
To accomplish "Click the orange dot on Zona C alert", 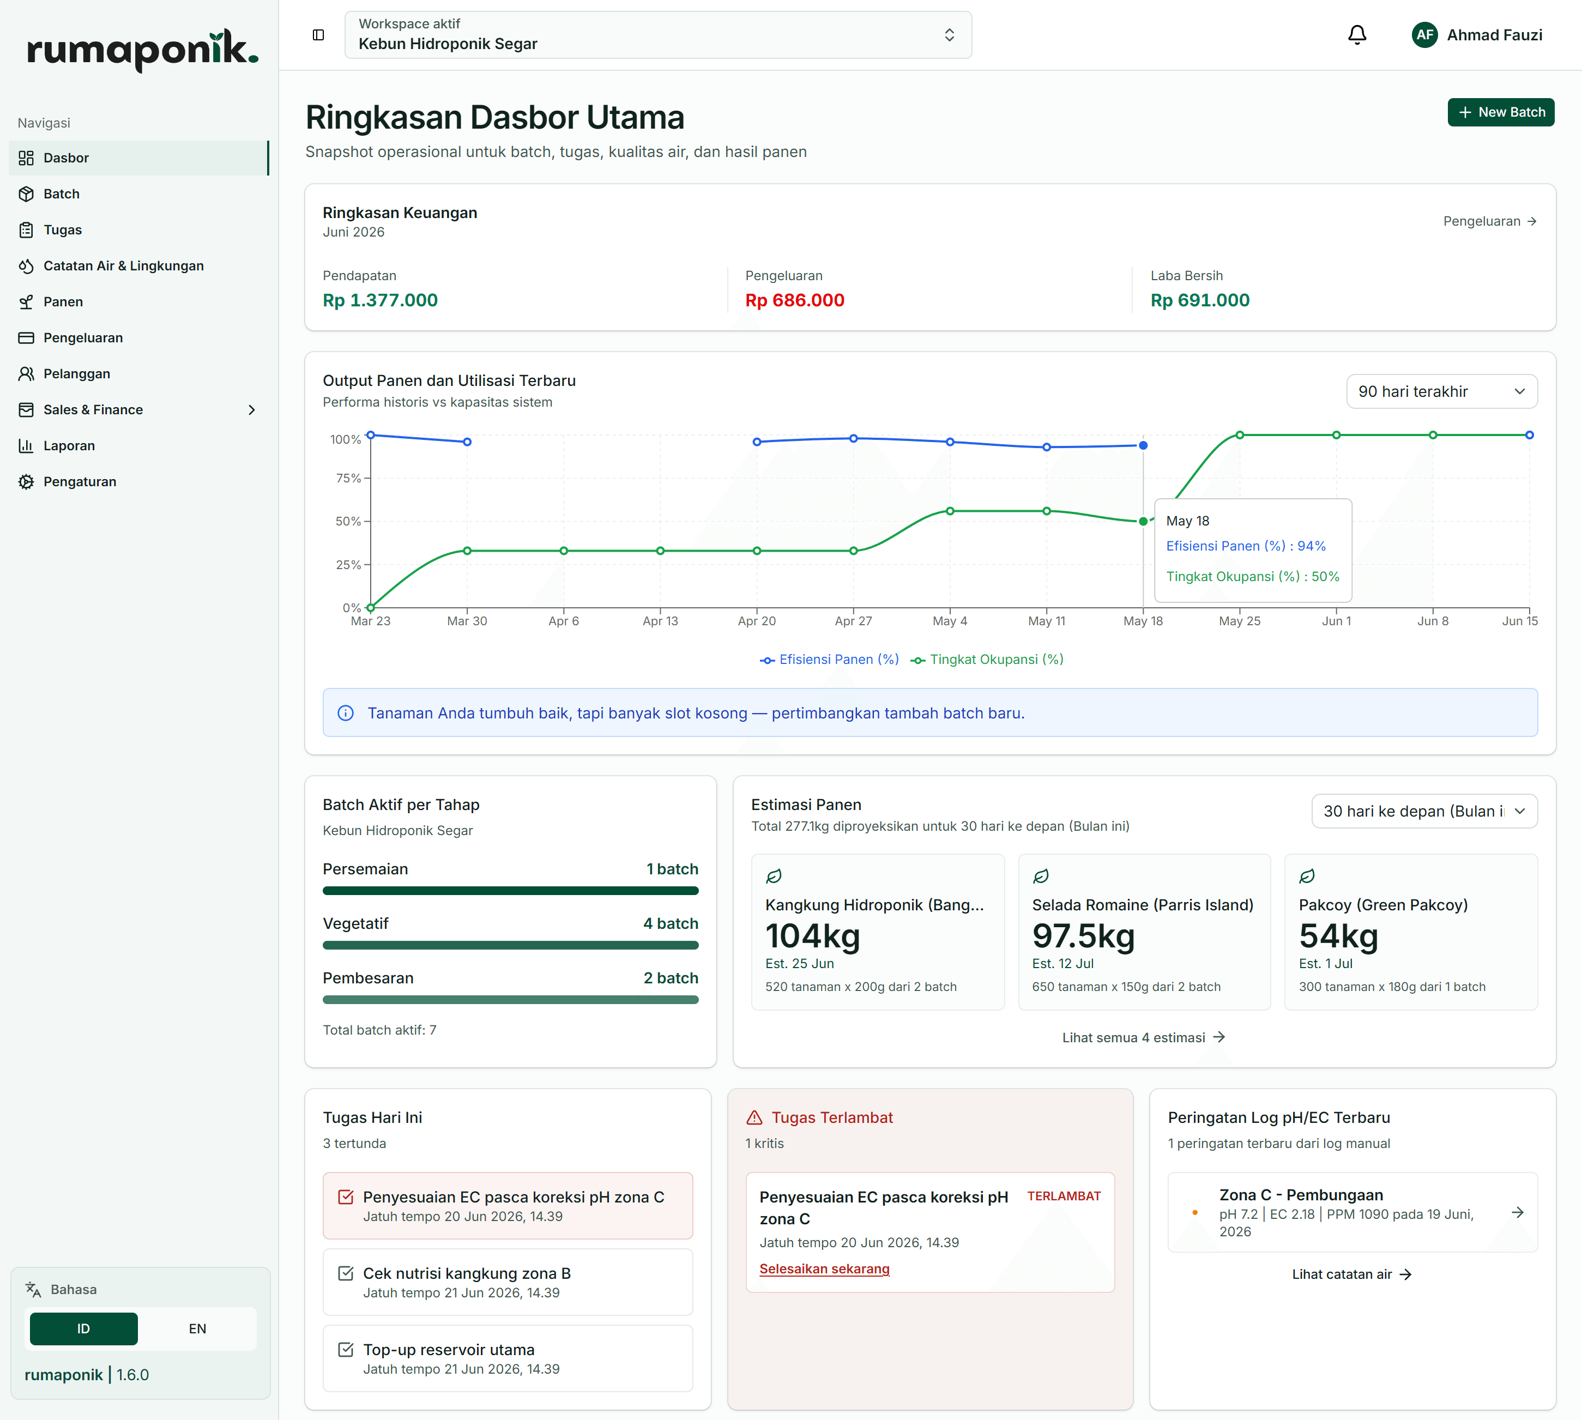I will tap(1194, 1212).
